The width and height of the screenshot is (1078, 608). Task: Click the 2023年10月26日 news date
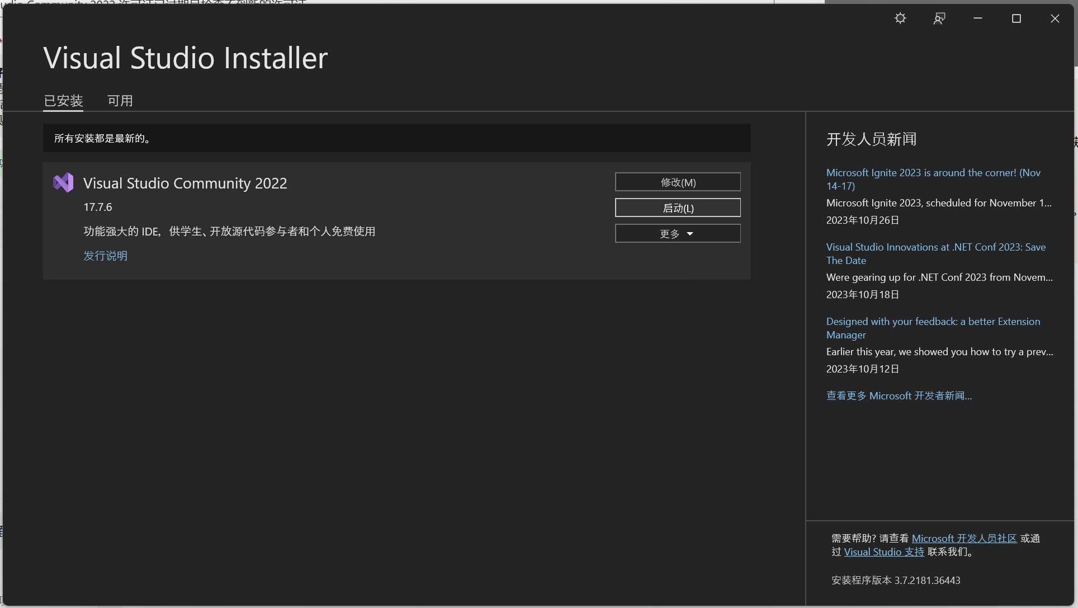pos(863,220)
